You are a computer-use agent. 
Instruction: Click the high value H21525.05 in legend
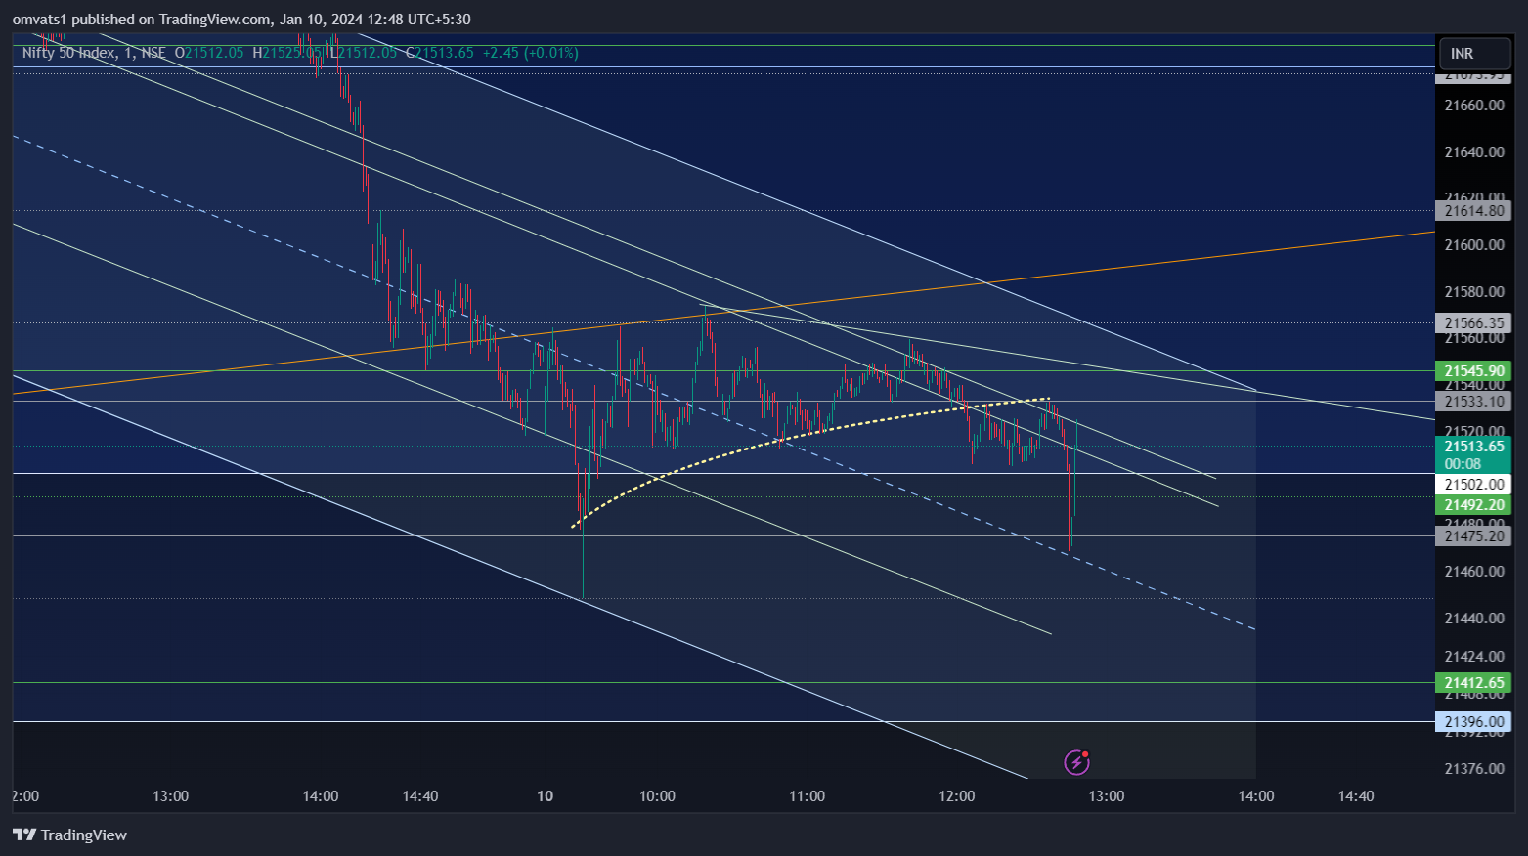(x=286, y=53)
